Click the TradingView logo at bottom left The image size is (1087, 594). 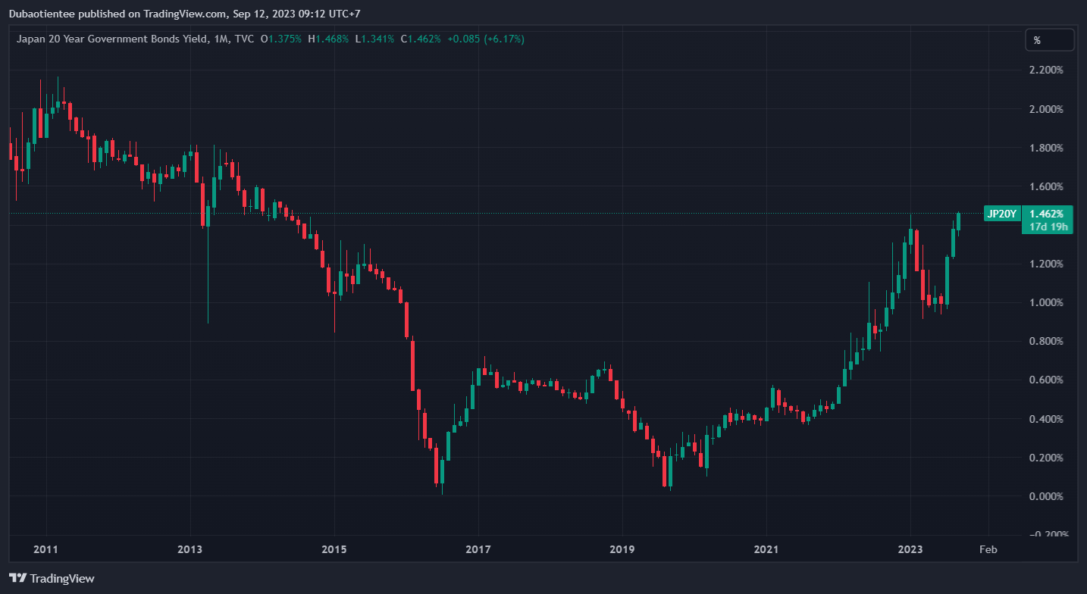pyautogui.click(x=52, y=578)
